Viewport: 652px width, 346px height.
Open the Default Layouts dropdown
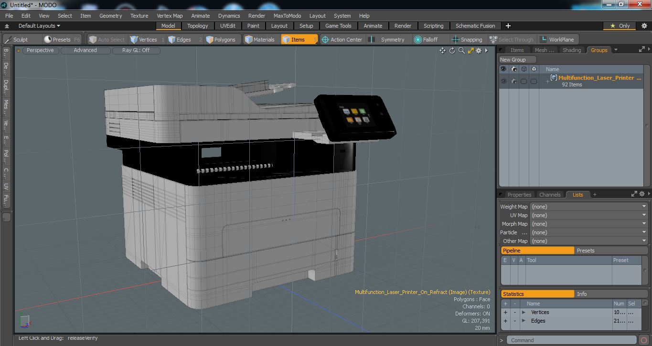point(39,26)
